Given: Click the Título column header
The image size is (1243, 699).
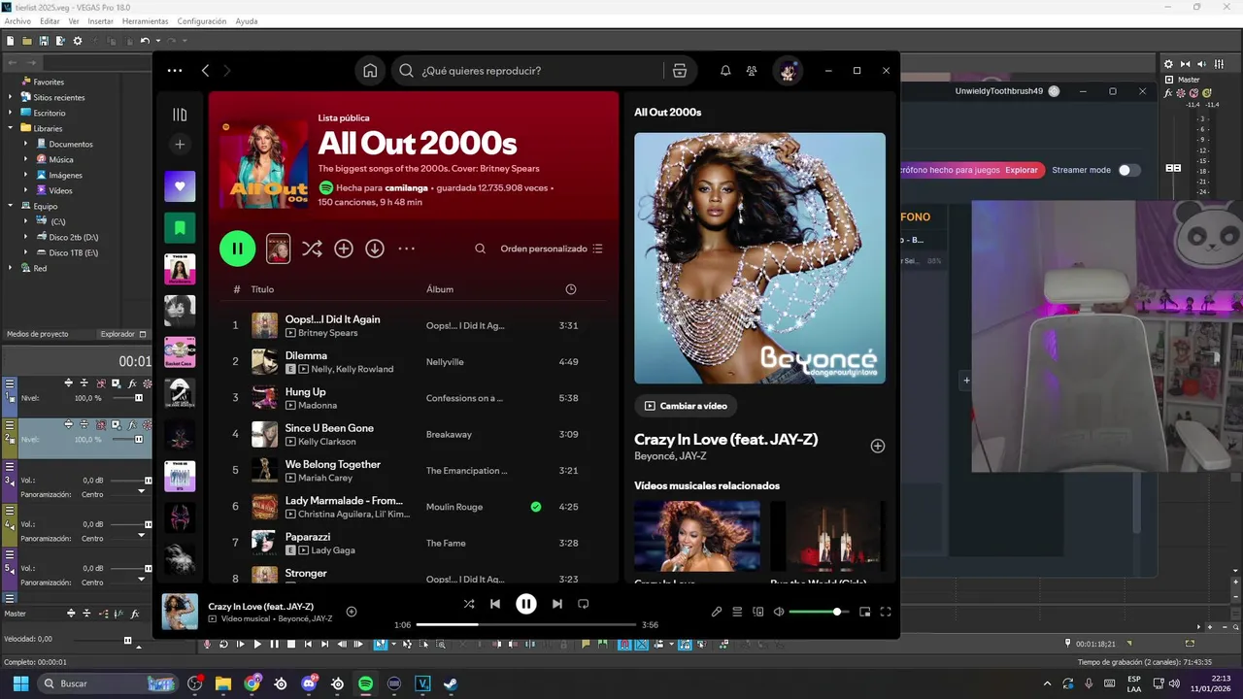Looking at the screenshot, I should coord(262,289).
